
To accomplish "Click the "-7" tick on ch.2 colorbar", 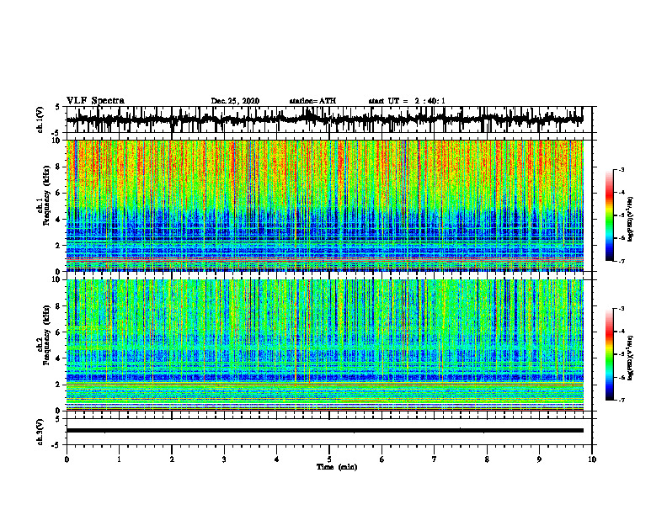I will [622, 400].
